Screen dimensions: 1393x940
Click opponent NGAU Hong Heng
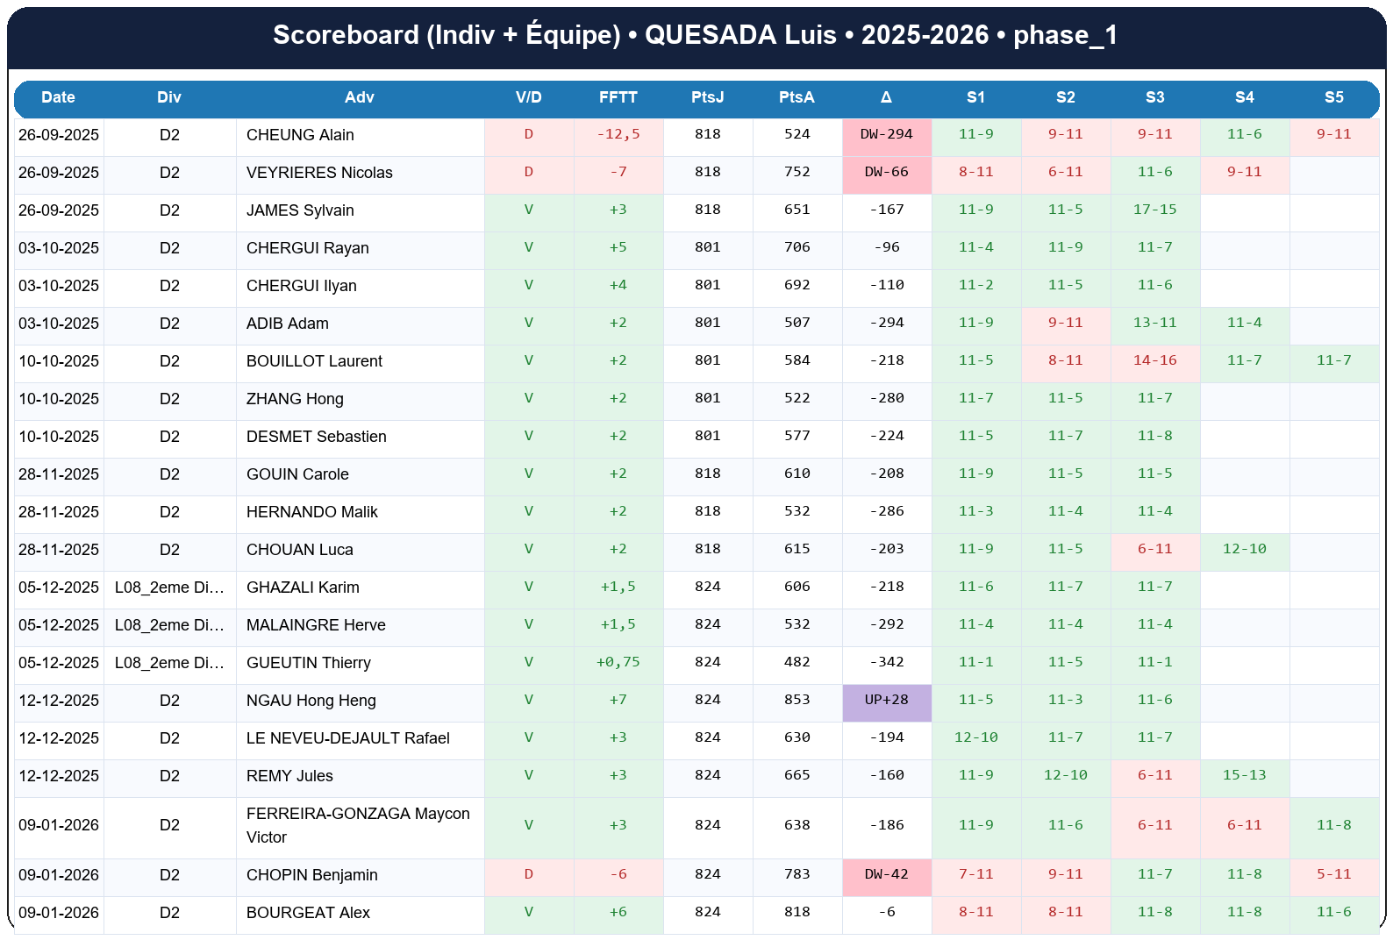pos(311,701)
